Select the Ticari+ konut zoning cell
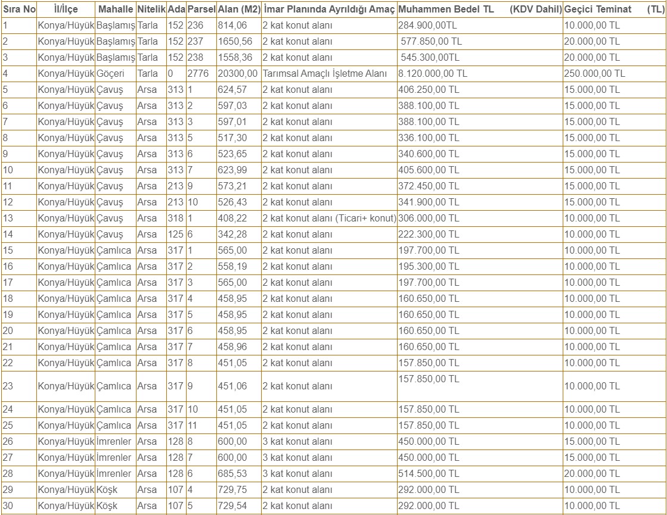Image resolution: width=667 pixels, height=515 pixels. [x=329, y=219]
